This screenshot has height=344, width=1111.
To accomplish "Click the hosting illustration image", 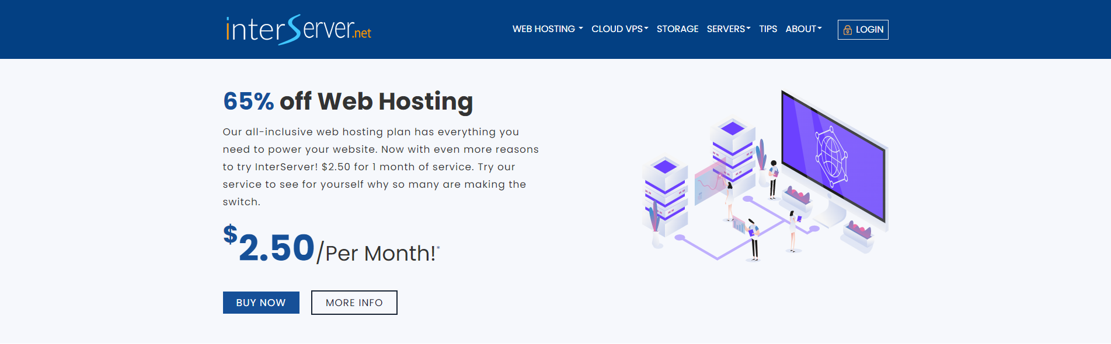I will click(x=765, y=175).
